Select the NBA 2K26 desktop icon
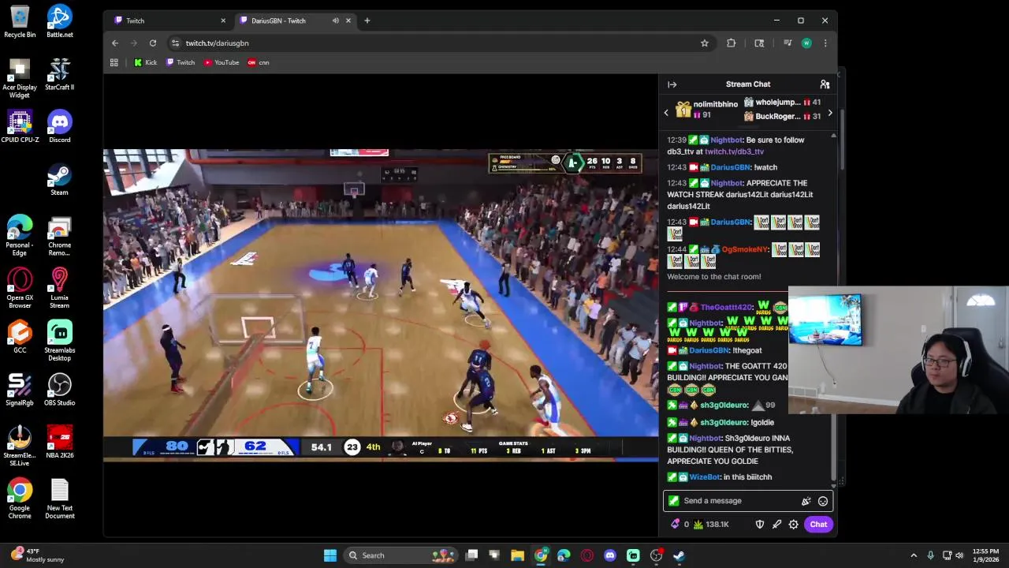 tap(60, 443)
